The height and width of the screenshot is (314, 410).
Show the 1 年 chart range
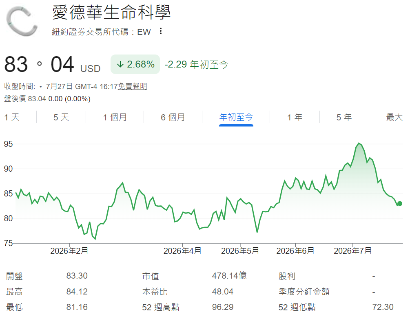(295, 117)
